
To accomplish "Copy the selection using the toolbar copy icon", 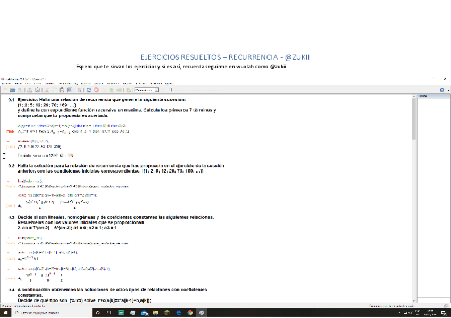I will click(55, 90).
